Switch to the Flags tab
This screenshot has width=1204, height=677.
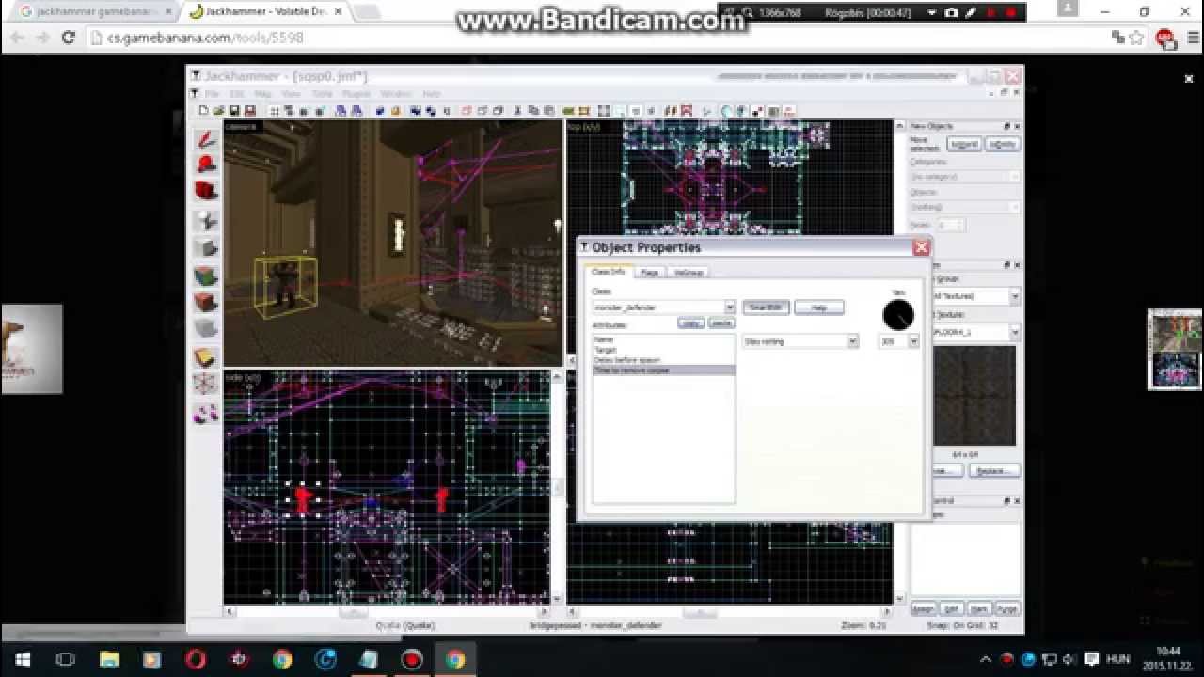pyautogui.click(x=649, y=272)
